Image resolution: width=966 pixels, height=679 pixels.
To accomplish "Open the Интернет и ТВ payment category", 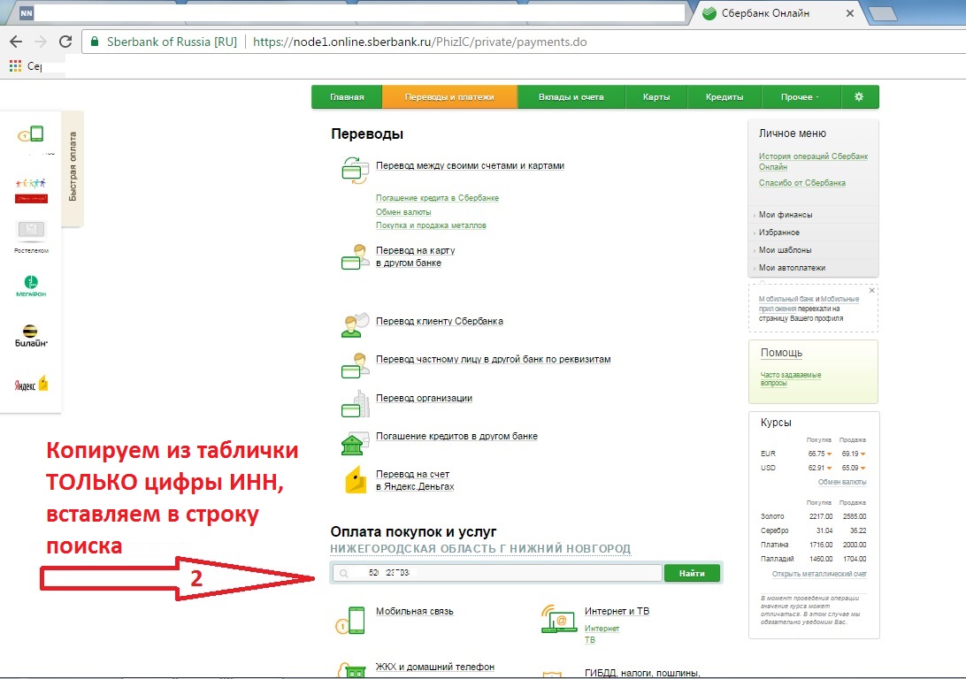I will click(617, 611).
